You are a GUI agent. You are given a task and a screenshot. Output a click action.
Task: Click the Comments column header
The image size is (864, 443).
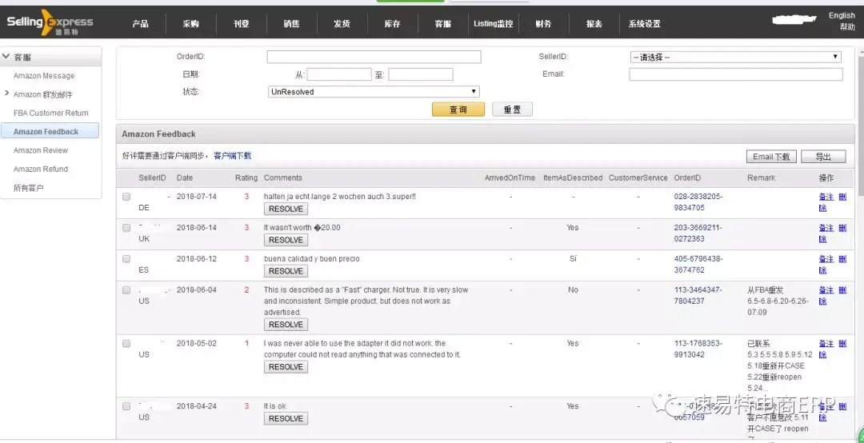tap(283, 178)
